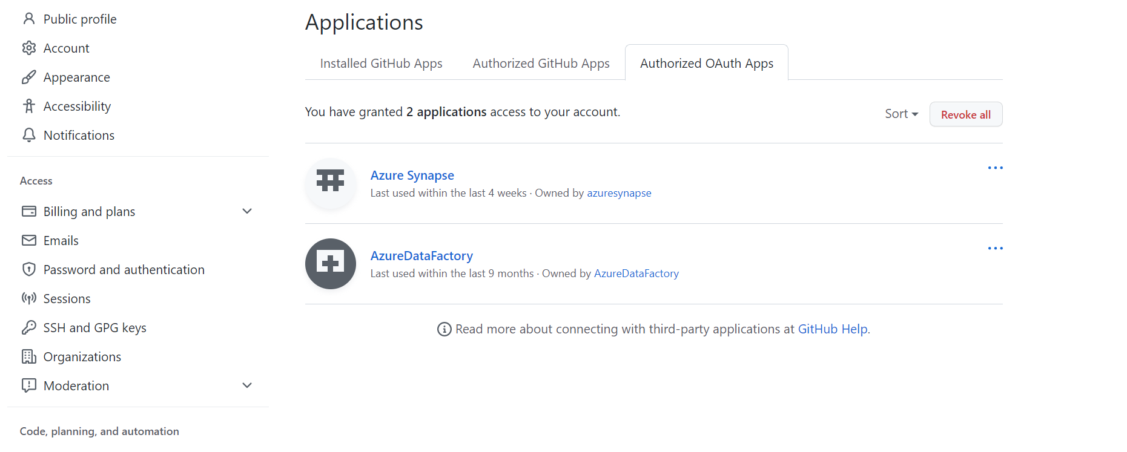Image resolution: width=1127 pixels, height=452 pixels.
Task: Click the Access section heading
Action: [36, 181]
